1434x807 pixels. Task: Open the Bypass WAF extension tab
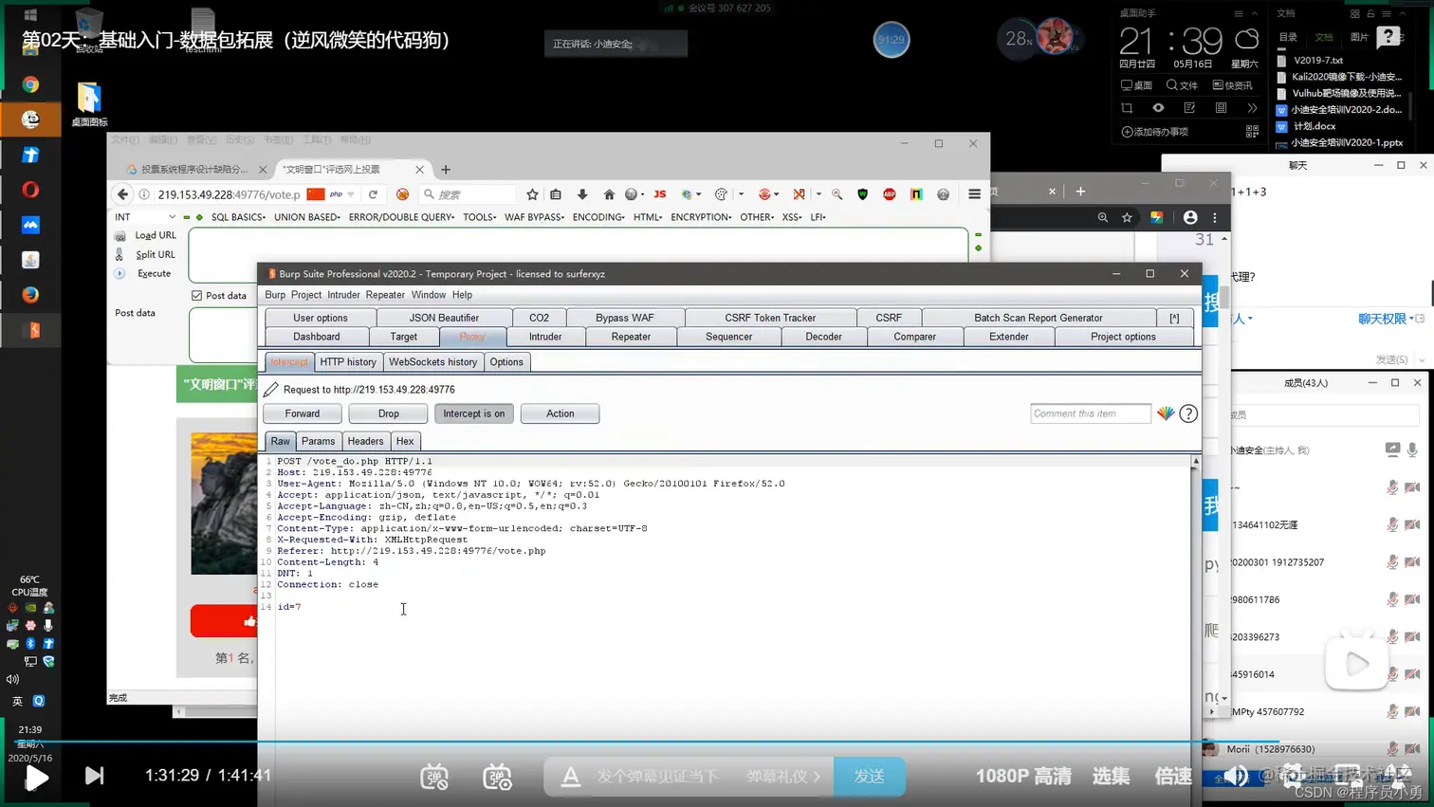(x=624, y=318)
